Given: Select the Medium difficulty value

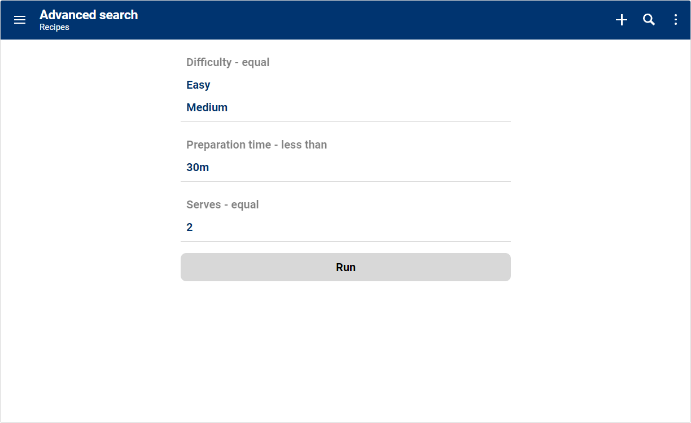Looking at the screenshot, I should pyautogui.click(x=207, y=107).
